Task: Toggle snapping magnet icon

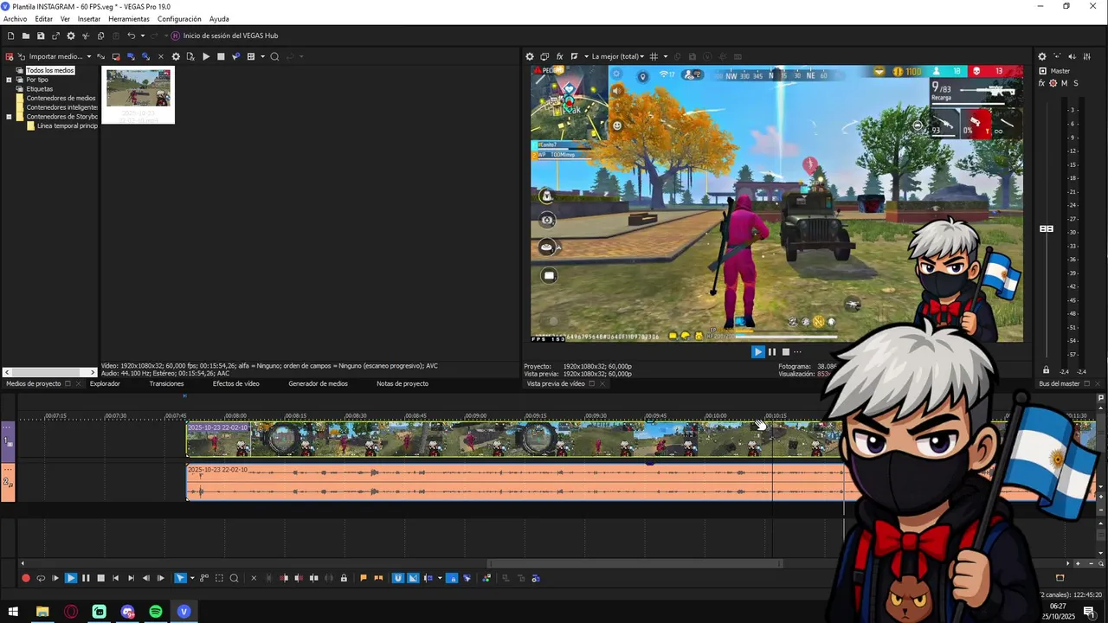Action: coord(398,578)
